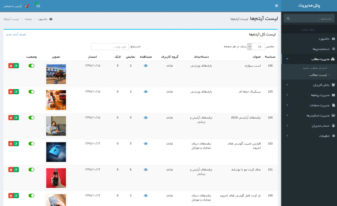View item 102 via eye icon
This screenshot has height=206, width=337.
tap(146, 144)
